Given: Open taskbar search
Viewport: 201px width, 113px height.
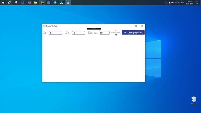Looking at the screenshot, I should tap(9, 3).
